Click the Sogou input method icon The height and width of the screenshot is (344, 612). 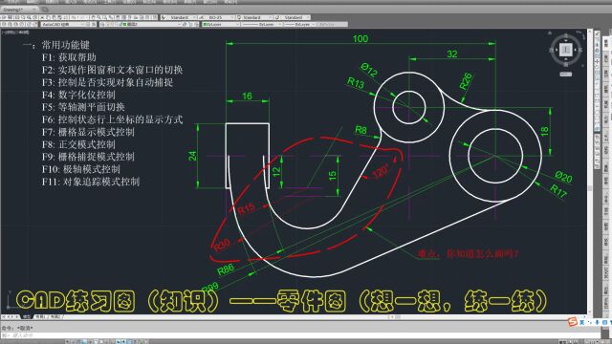573,322
